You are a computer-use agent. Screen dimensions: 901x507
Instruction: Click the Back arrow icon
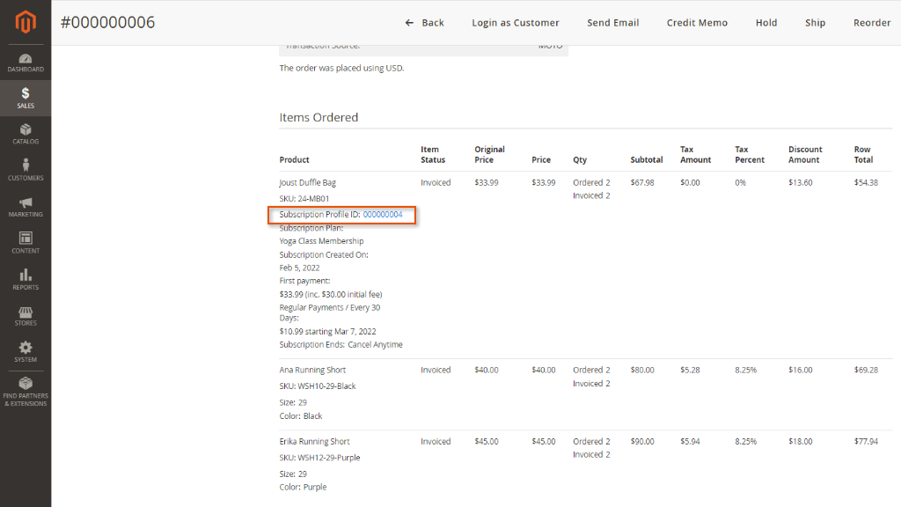(409, 22)
